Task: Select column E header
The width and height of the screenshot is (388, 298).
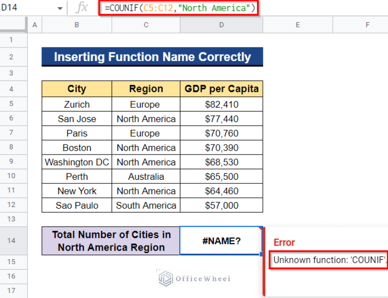Action: coord(298,25)
